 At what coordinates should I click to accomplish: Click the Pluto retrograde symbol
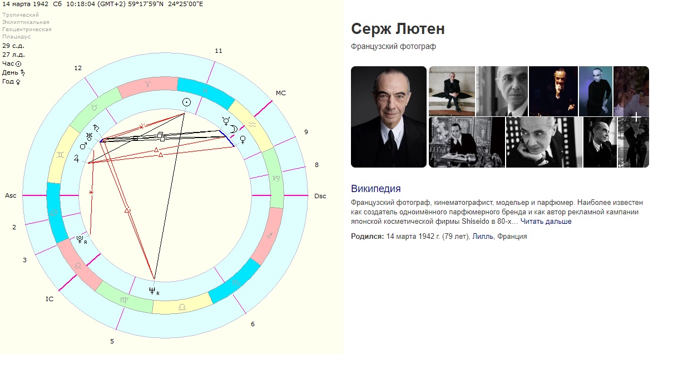tap(81, 239)
